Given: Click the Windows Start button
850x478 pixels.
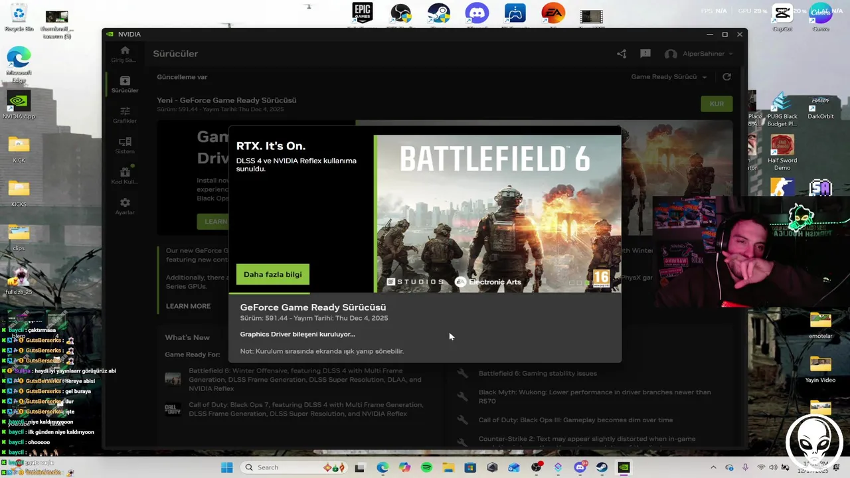Looking at the screenshot, I should point(226,467).
